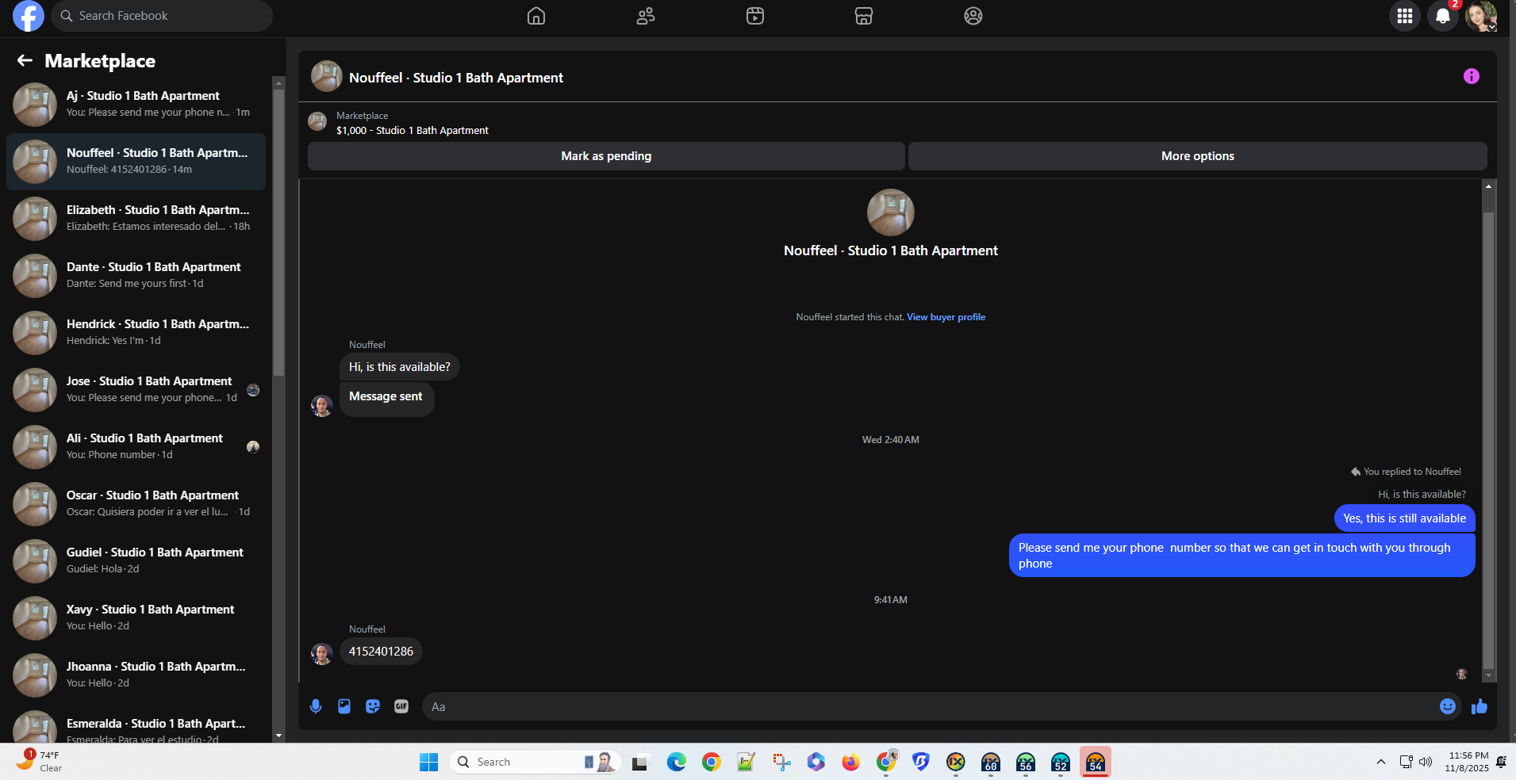This screenshot has height=780, width=1516.
Task: Click the voice clip microphone icon
Action: point(316,706)
